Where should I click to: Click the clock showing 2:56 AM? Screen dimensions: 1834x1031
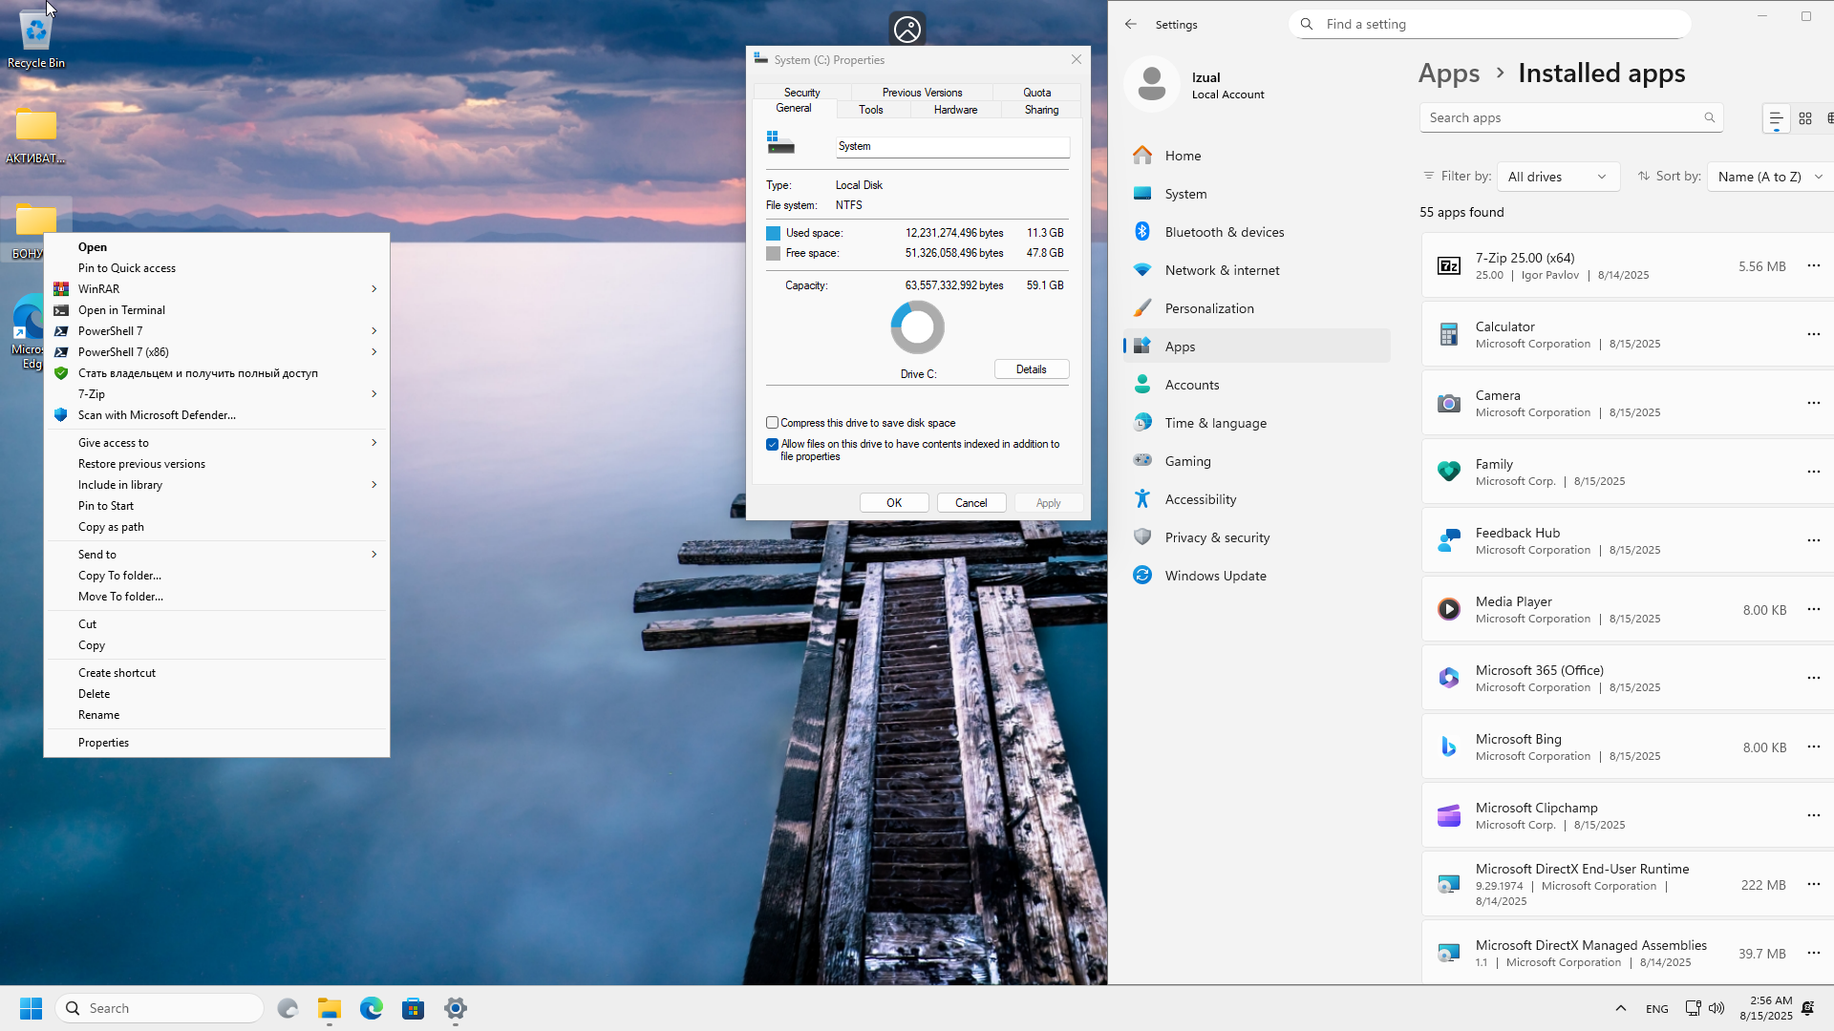click(x=1766, y=1008)
